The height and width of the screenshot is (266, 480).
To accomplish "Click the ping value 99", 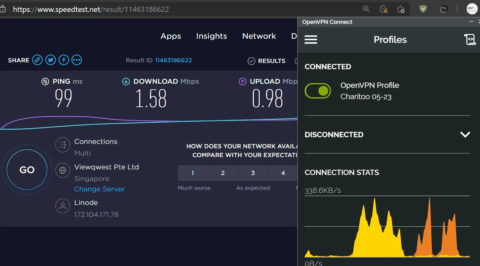I will (x=63, y=98).
